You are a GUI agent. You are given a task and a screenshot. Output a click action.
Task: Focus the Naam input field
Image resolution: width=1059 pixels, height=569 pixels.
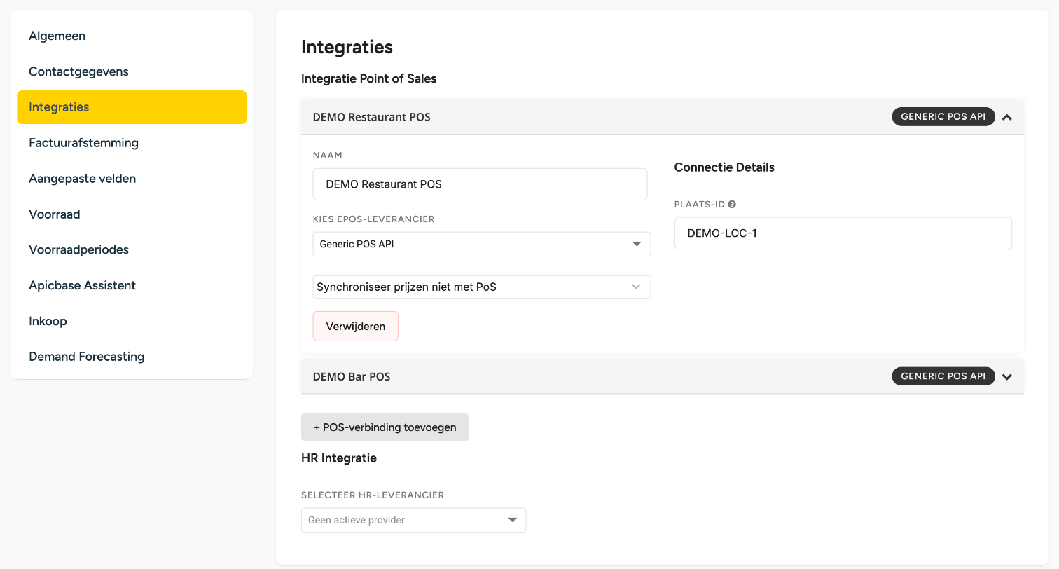[x=480, y=184]
